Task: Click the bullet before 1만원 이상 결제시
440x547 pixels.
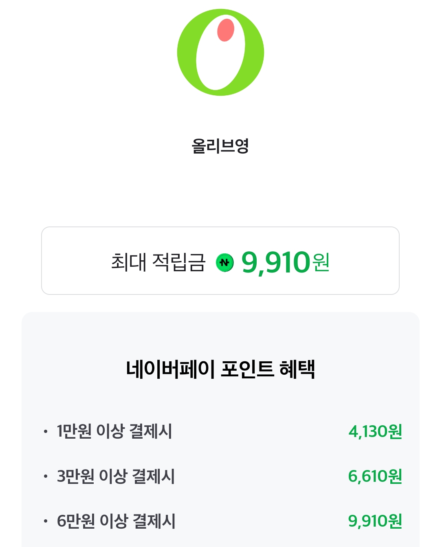Action: click(x=46, y=431)
